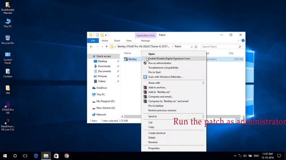Screen dimensions: 286x160
Task: Open Network in navigation pane
Action: (101, 115)
